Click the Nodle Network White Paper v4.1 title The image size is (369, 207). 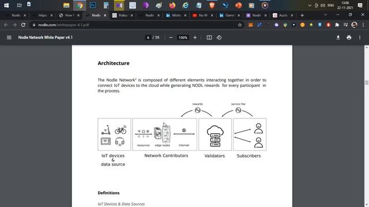point(46,37)
